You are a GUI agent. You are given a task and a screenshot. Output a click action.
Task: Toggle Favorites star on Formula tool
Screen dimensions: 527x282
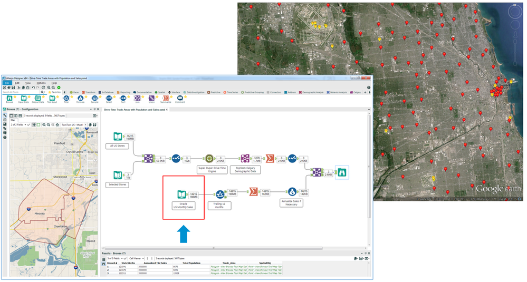tap(85, 96)
